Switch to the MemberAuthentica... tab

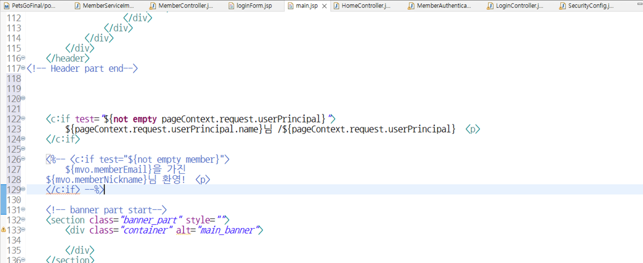coord(440,6)
